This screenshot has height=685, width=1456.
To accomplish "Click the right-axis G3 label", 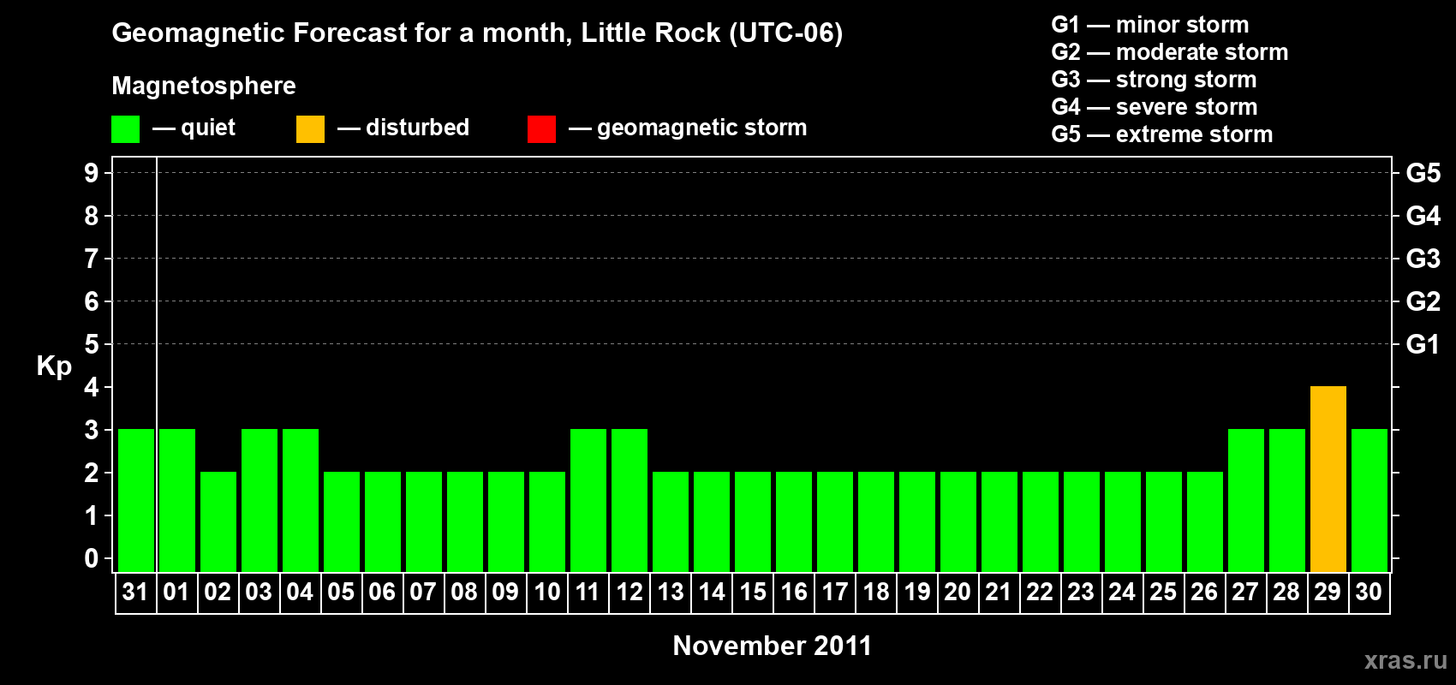I will [1423, 259].
